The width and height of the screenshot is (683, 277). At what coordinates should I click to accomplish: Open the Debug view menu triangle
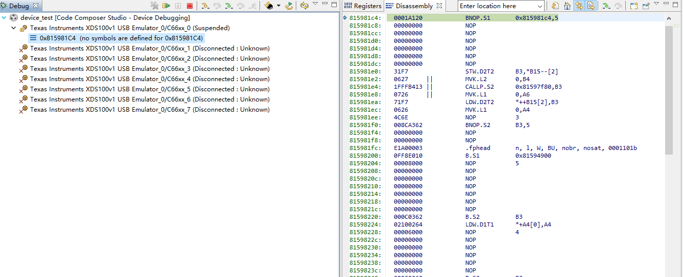(315, 4)
